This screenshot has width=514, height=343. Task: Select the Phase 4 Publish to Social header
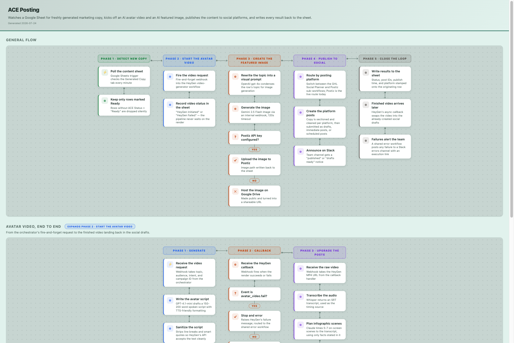(320, 61)
